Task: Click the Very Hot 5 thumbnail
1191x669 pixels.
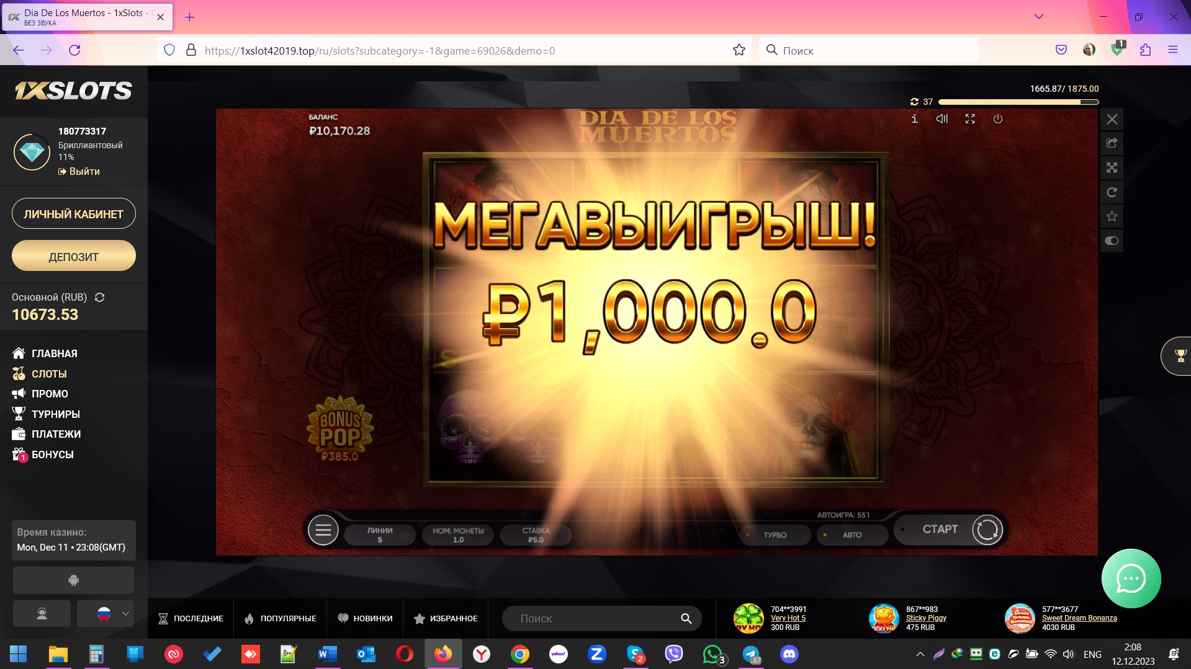Action: [748, 618]
